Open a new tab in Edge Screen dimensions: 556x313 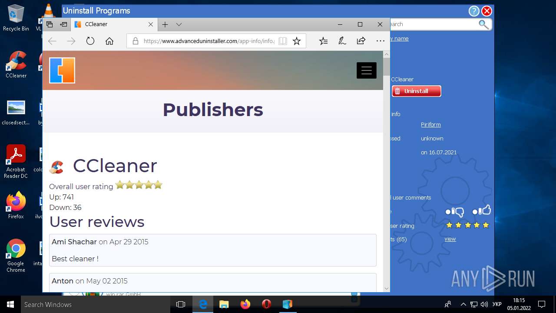pos(165,24)
